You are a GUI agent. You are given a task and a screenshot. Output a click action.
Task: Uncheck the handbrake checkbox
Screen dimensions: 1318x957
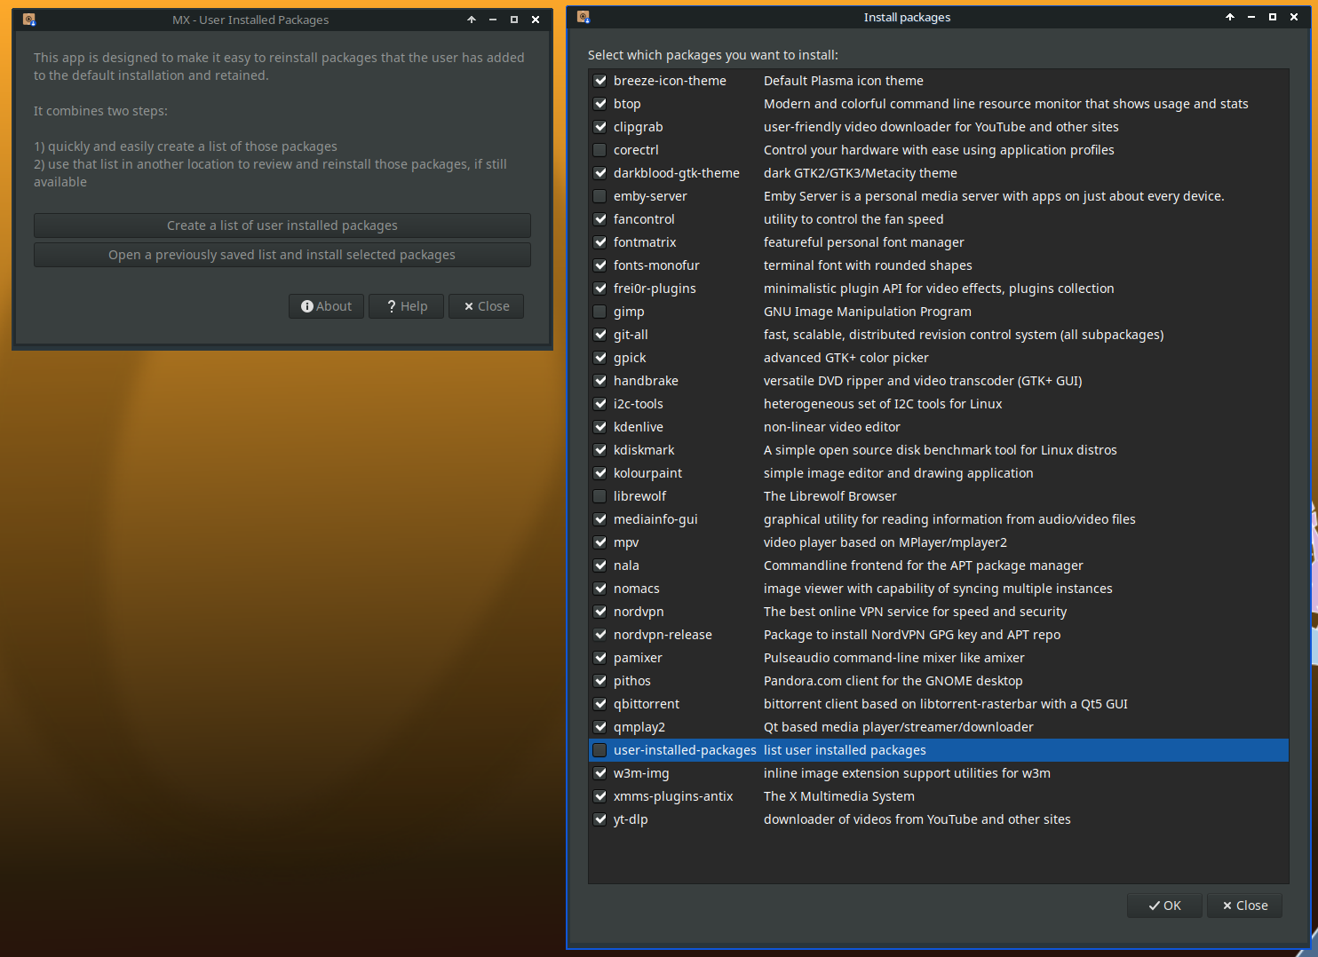[x=600, y=381]
